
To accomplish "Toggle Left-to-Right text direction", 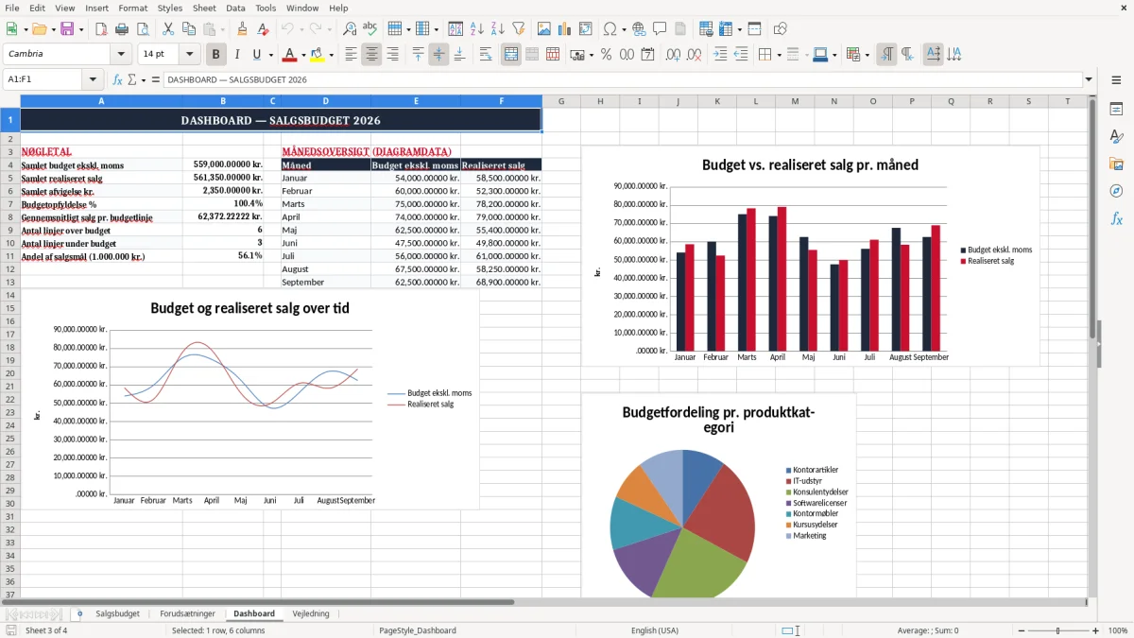I will click(886, 55).
